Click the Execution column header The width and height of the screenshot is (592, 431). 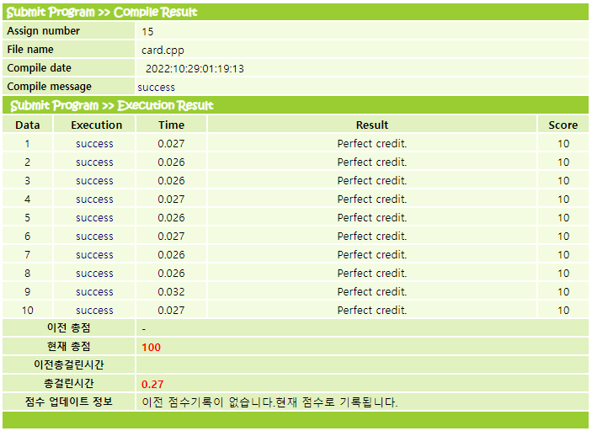tap(97, 125)
